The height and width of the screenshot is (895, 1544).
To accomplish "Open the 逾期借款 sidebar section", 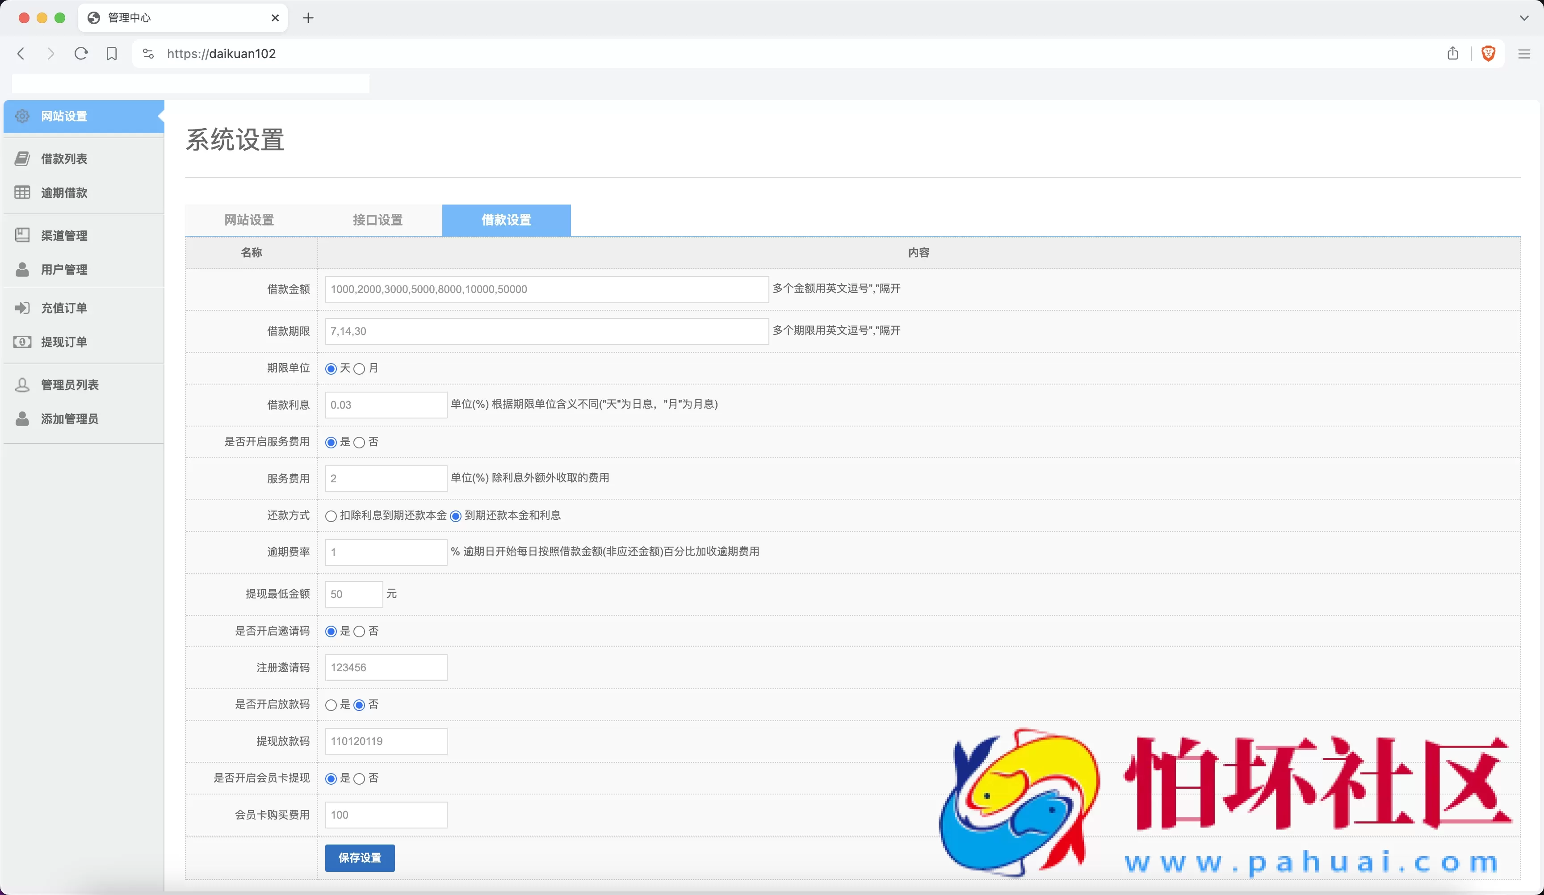I will pos(64,192).
